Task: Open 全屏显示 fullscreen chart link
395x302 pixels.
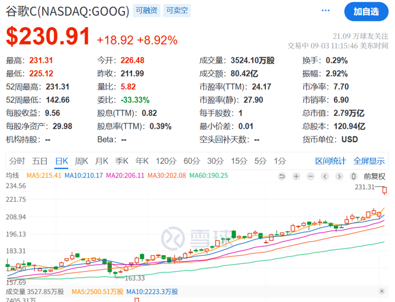Action: pos(369,161)
